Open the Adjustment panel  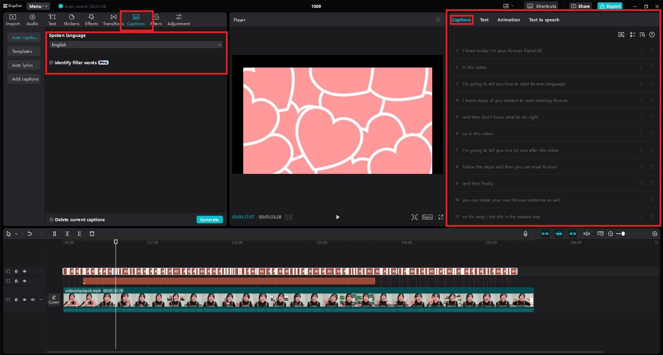point(179,19)
